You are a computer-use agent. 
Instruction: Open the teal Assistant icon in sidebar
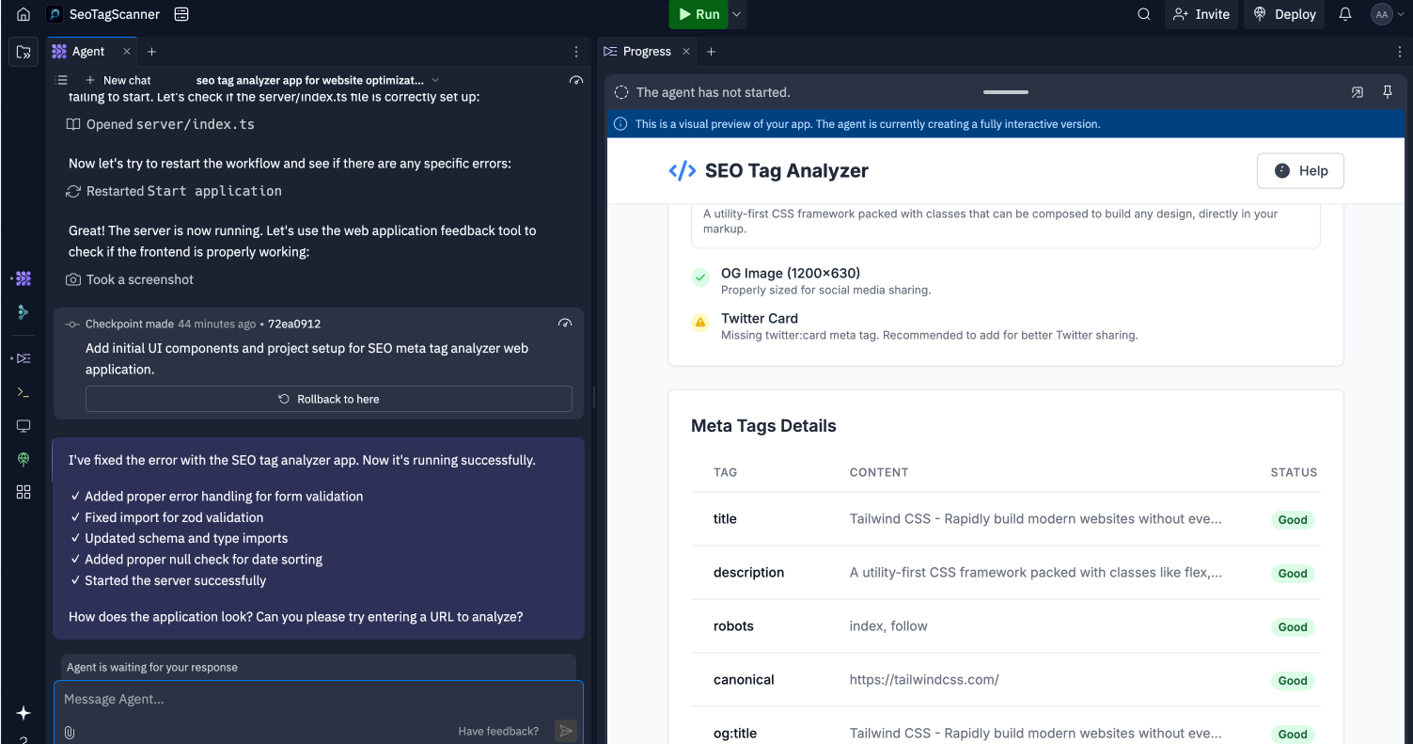click(24, 312)
